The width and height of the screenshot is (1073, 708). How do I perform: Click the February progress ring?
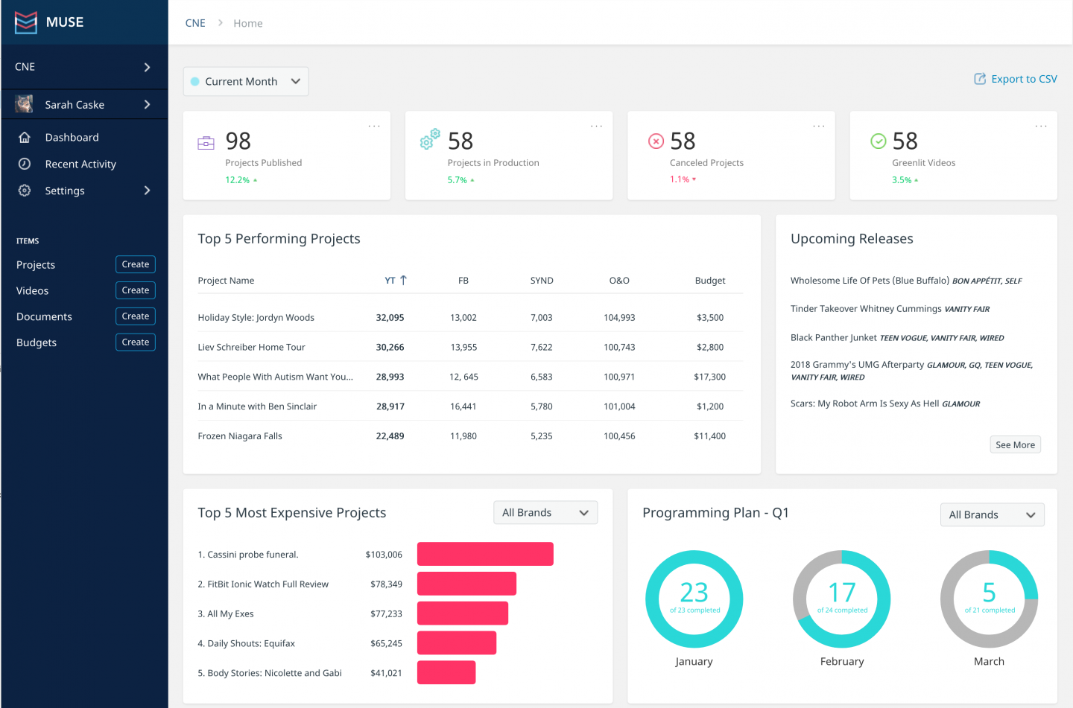[842, 599]
